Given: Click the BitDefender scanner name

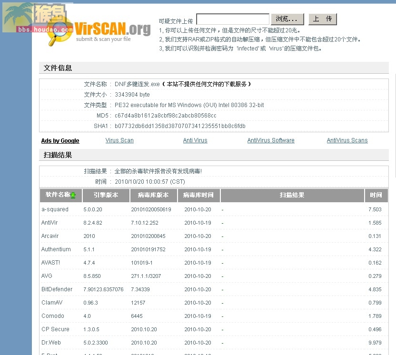Looking at the screenshot, I should coord(57,289).
